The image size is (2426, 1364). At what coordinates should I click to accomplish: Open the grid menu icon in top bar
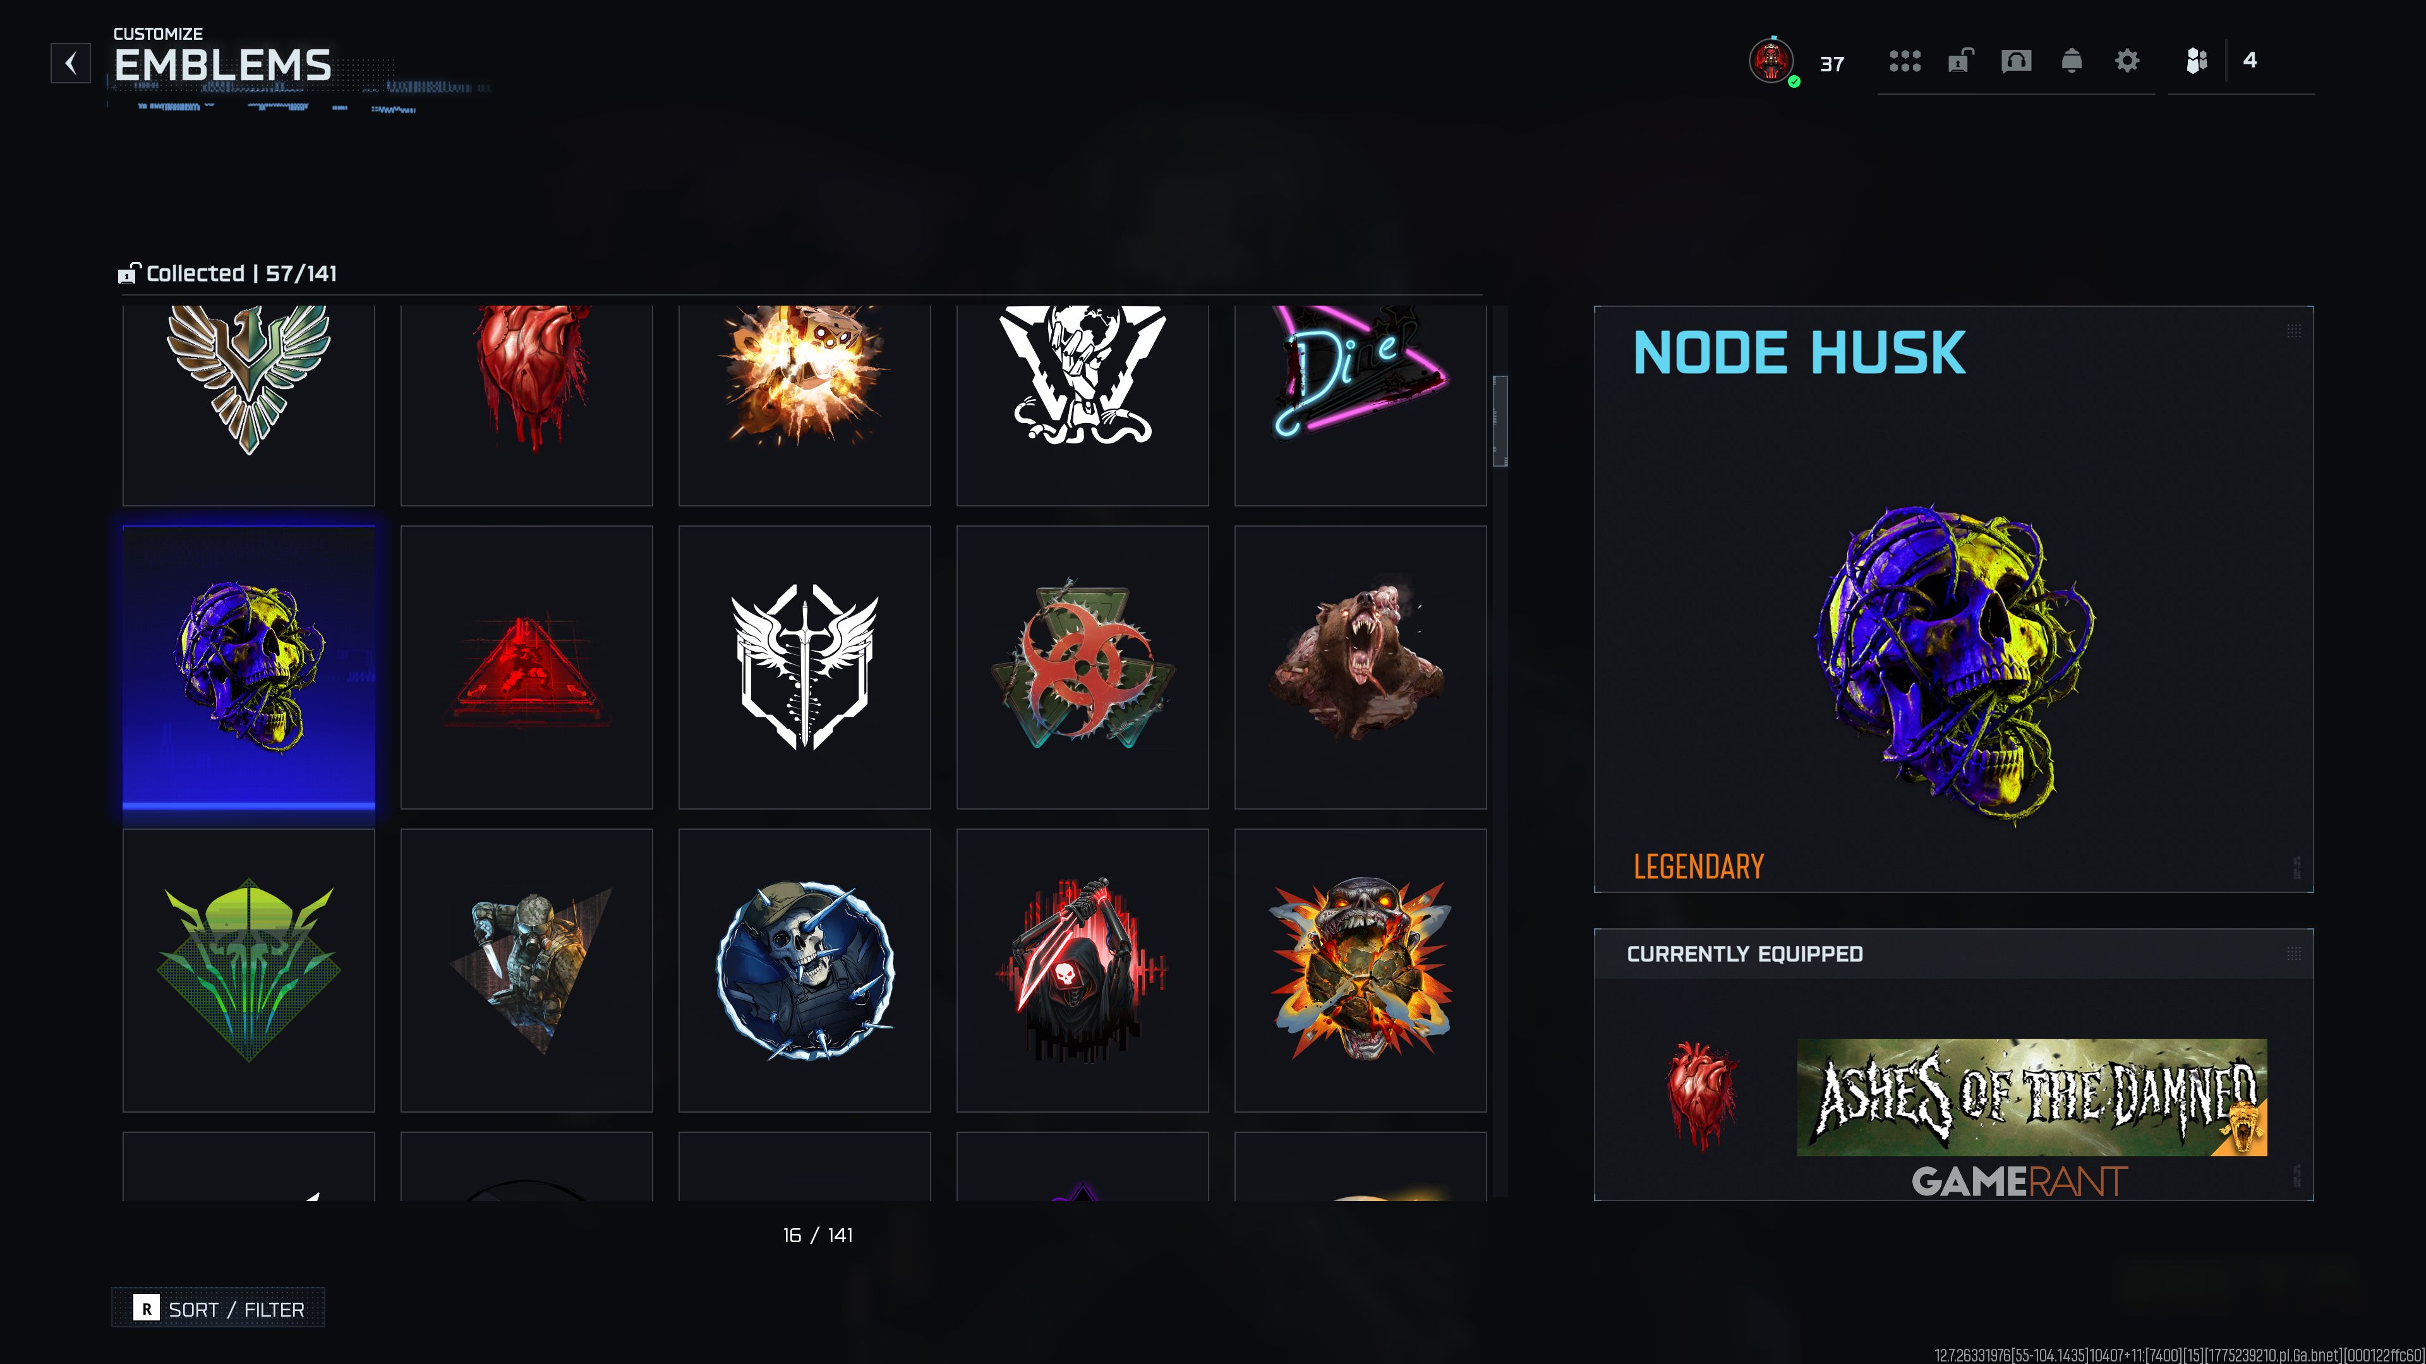[x=1904, y=61]
